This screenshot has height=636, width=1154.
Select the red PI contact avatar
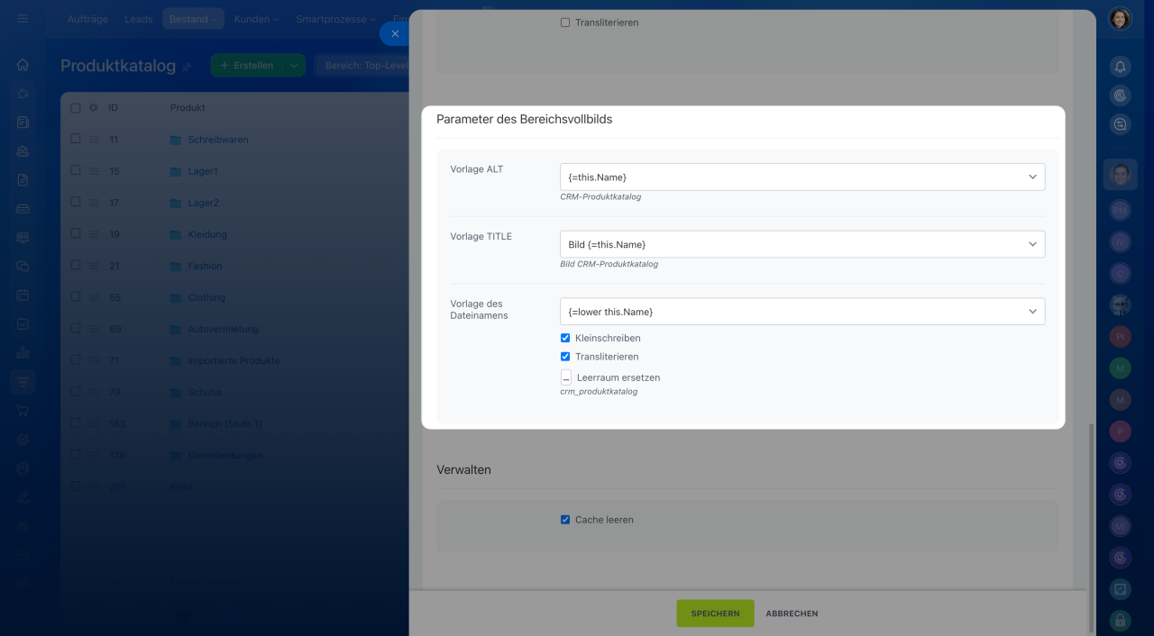pos(1120,337)
